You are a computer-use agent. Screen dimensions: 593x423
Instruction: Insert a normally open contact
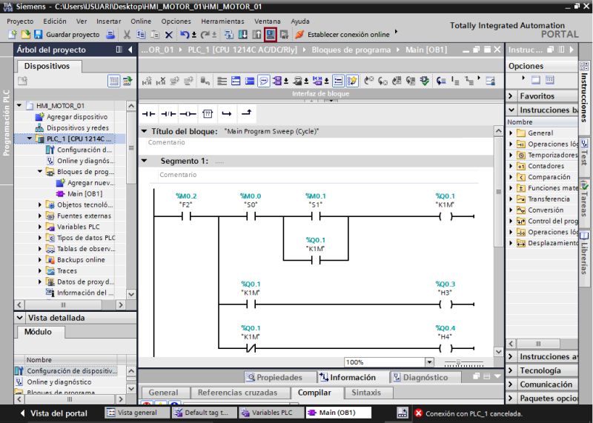point(149,113)
